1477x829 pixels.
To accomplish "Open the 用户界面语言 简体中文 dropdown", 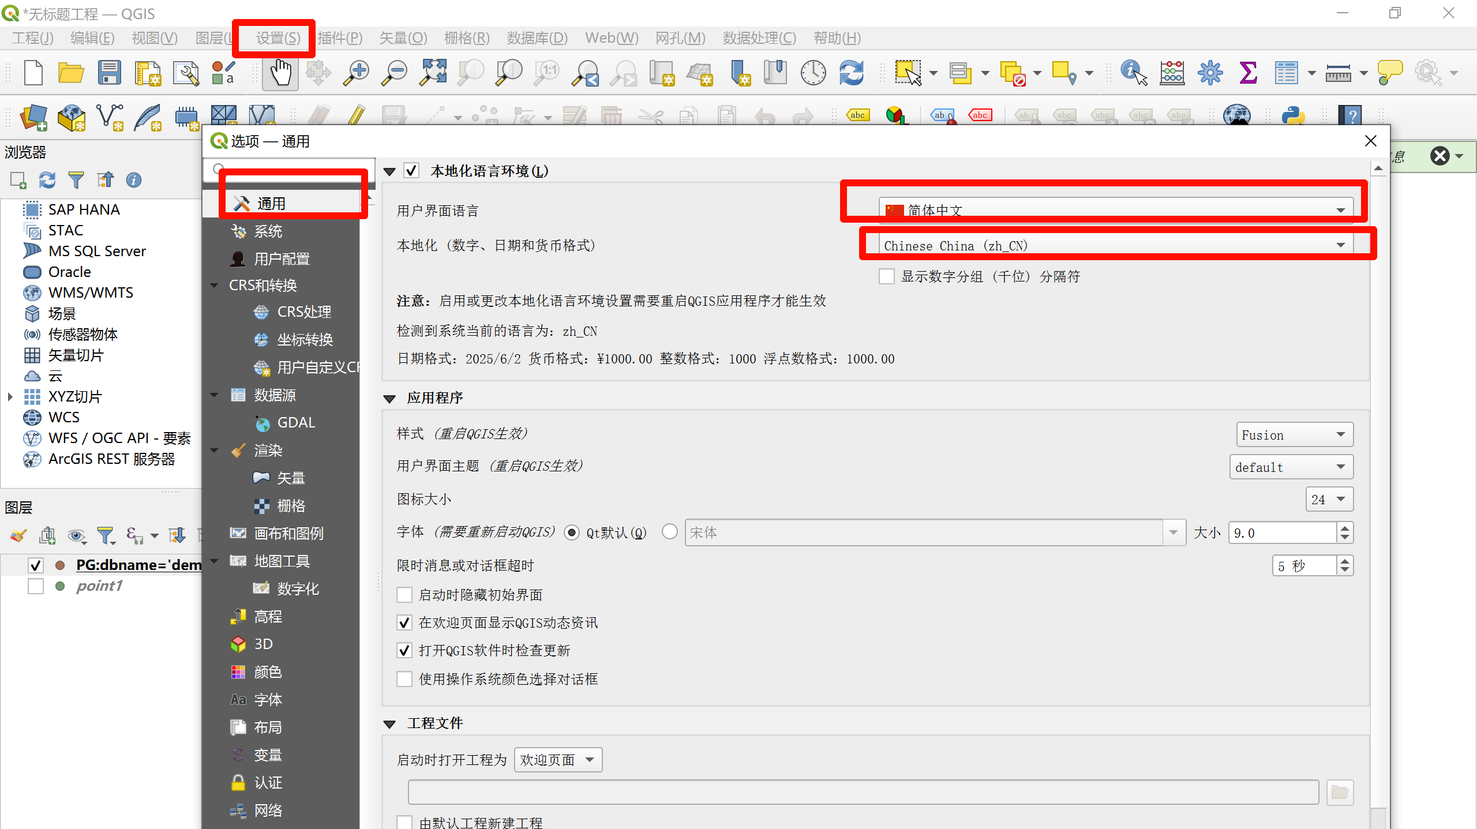I will coord(1116,210).
